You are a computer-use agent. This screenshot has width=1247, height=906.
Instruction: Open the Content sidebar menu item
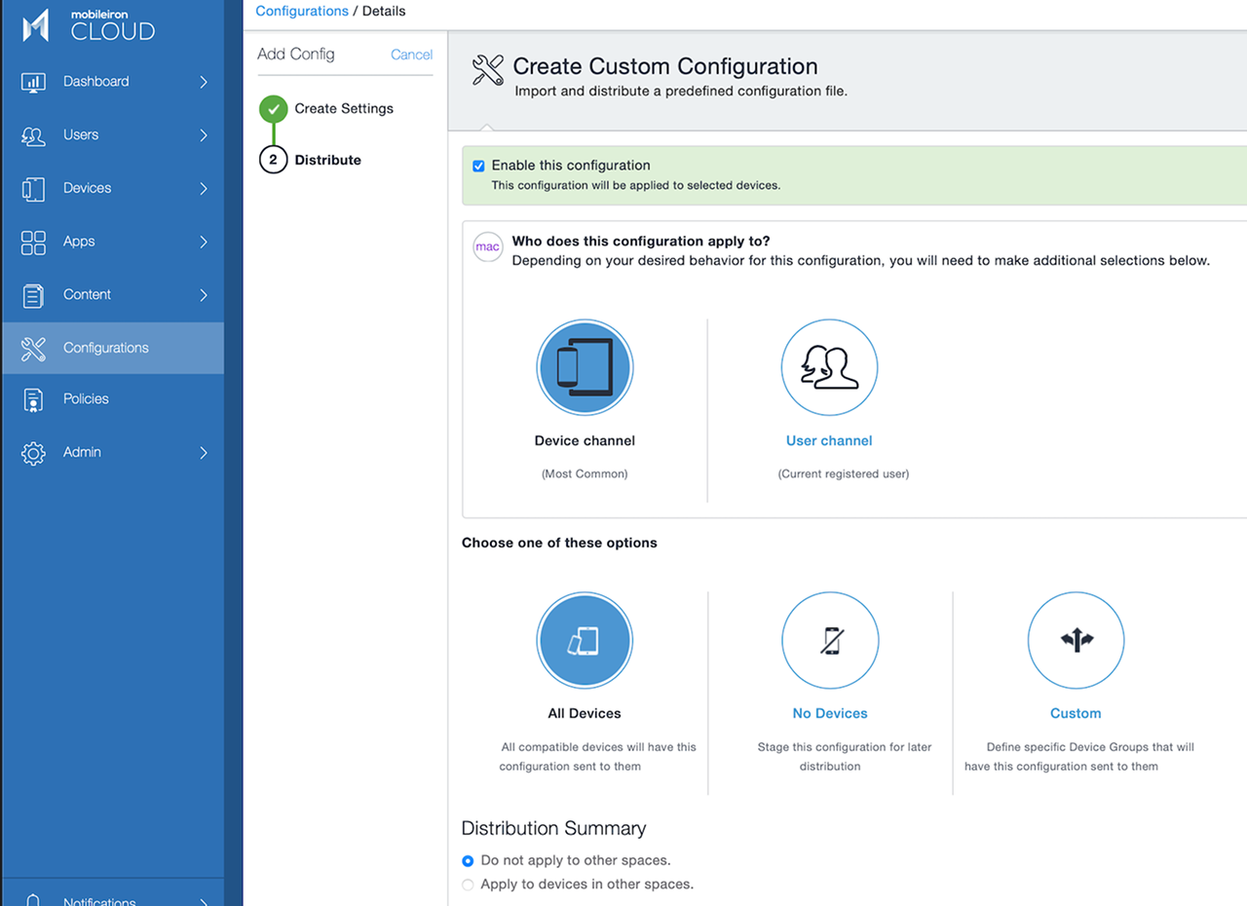(x=87, y=295)
